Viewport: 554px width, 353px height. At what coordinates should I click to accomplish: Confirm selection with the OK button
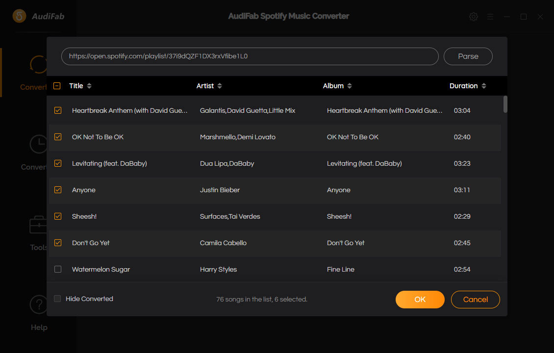[420, 300]
